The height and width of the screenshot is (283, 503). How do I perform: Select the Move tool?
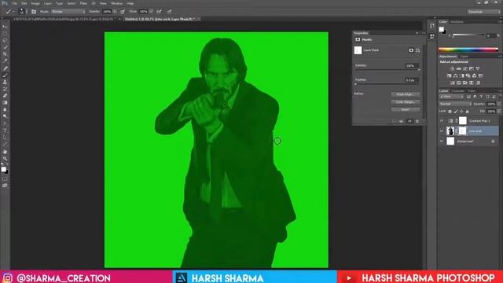coord(5,27)
